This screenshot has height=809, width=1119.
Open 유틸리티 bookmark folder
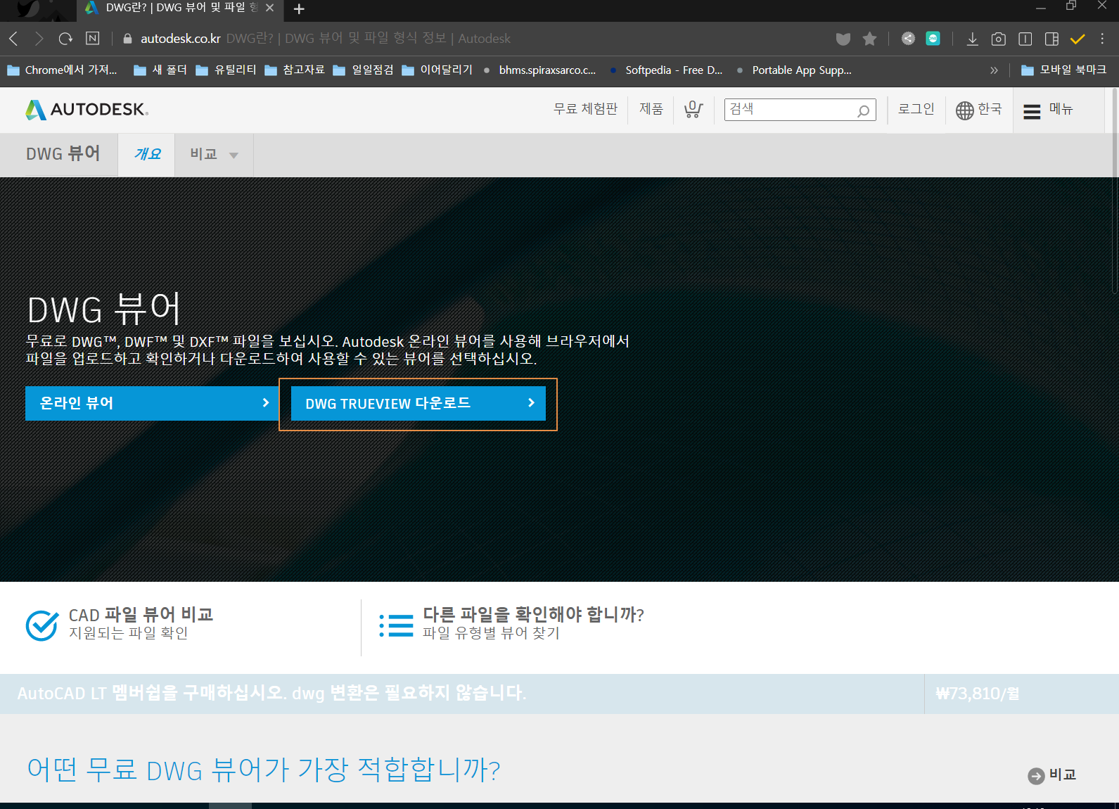226,70
